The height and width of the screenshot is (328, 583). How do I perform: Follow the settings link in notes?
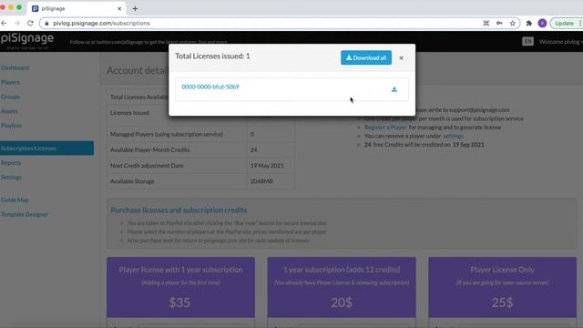pos(453,136)
